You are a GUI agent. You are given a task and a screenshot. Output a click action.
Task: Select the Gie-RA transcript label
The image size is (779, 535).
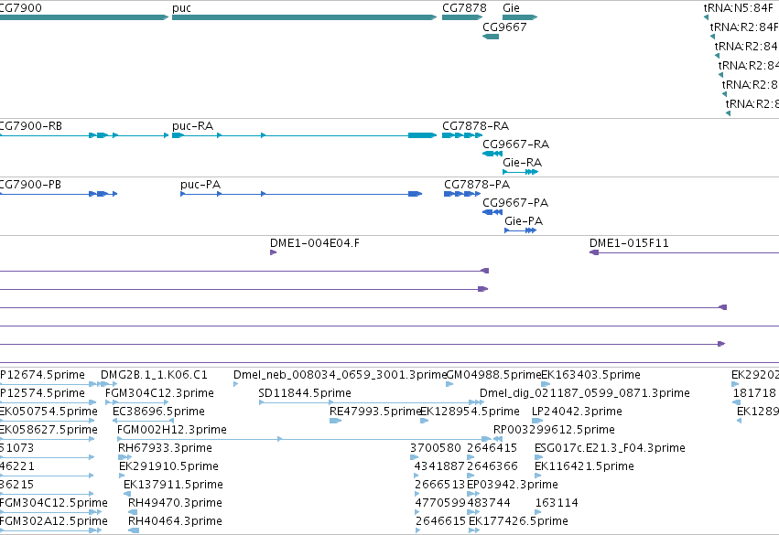pos(522,163)
